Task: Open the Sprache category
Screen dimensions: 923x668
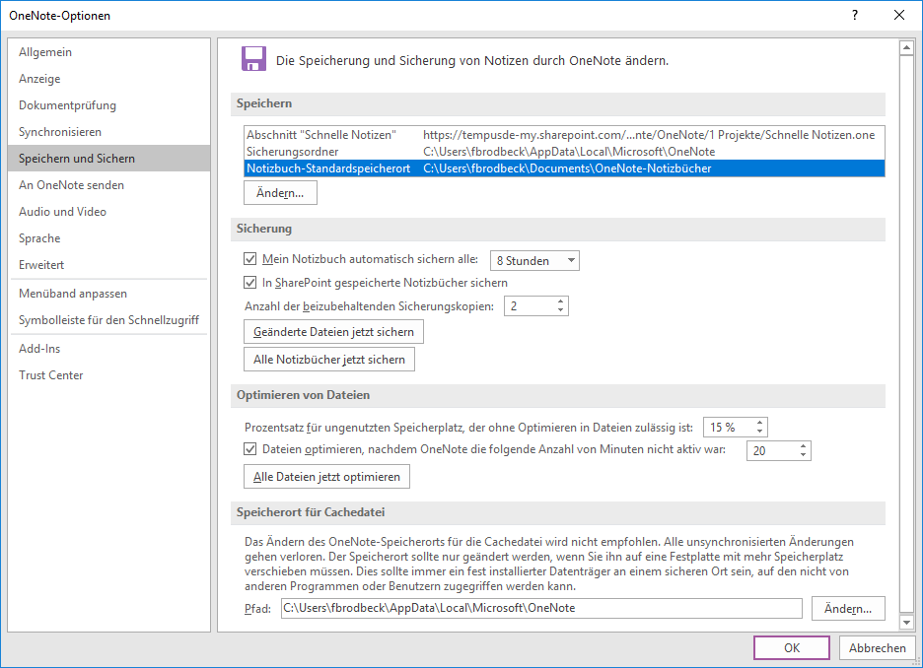Action: 108,238
